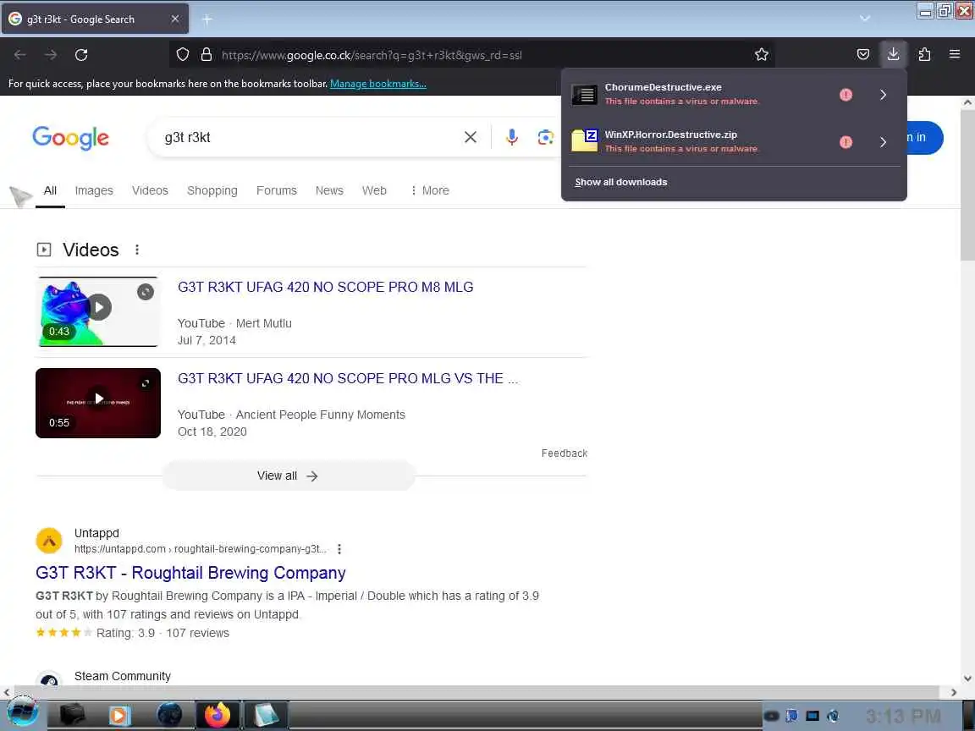Expand ChorumeDestructive.exe download options arrow
The height and width of the screenshot is (731, 975).
pyautogui.click(x=883, y=95)
